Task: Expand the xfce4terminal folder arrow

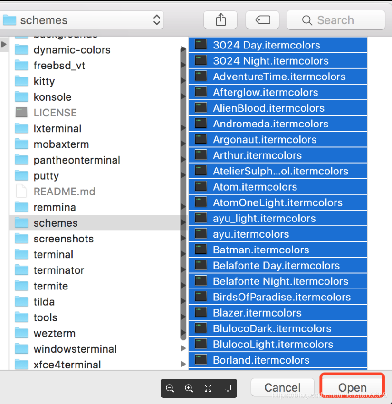Action: (183, 364)
